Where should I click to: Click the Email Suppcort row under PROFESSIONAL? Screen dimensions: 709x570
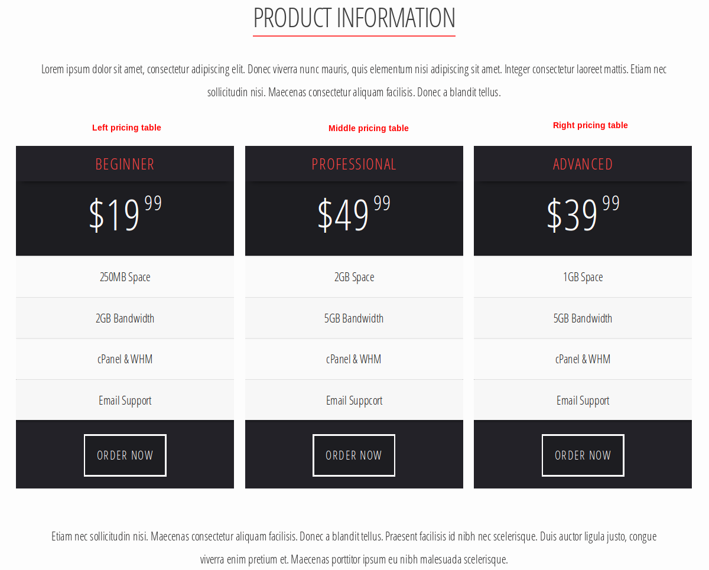click(354, 400)
